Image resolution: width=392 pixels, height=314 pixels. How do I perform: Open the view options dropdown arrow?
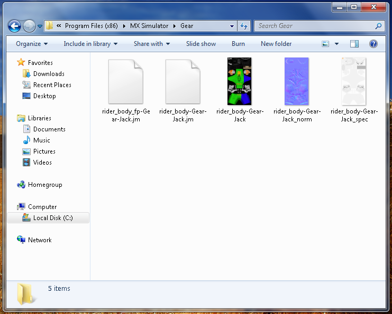click(x=336, y=44)
